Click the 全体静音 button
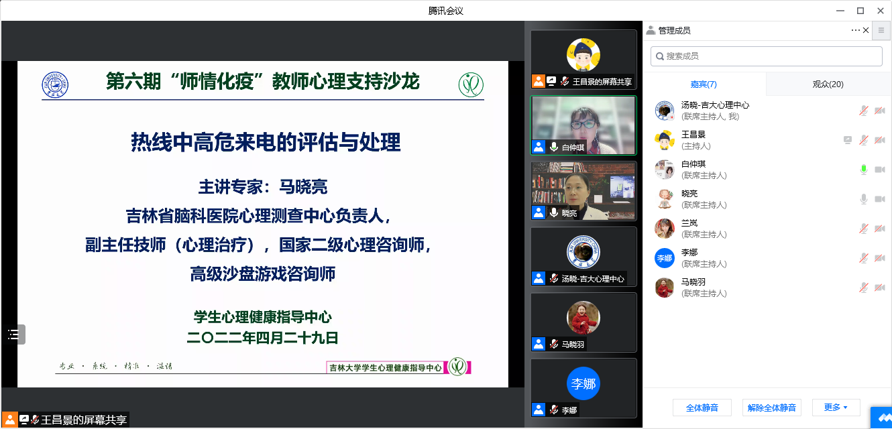The height and width of the screenshot is (429, 892). [x=702, y=408]
